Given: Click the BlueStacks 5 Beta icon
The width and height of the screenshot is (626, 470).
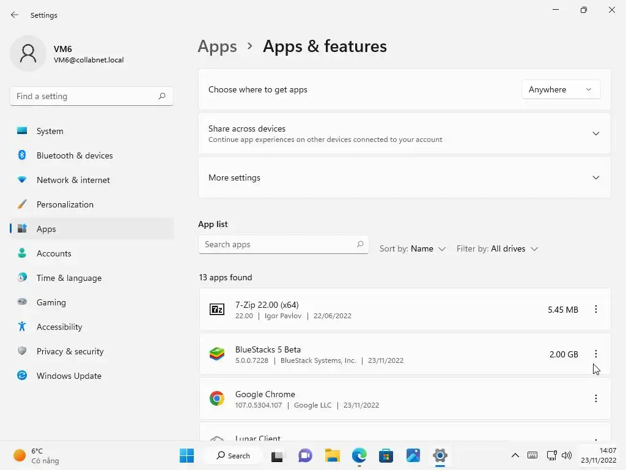Looking at the screenshot, I should click(x=217, y=354).
